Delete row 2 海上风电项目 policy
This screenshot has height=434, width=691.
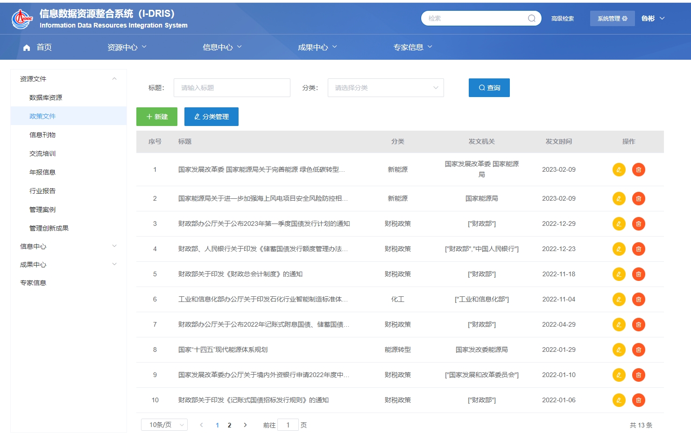pyautogui.click(x=638, y=198)
